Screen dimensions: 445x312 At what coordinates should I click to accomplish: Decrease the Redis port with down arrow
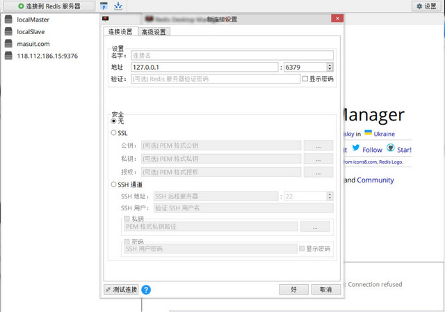click(330, 70)
